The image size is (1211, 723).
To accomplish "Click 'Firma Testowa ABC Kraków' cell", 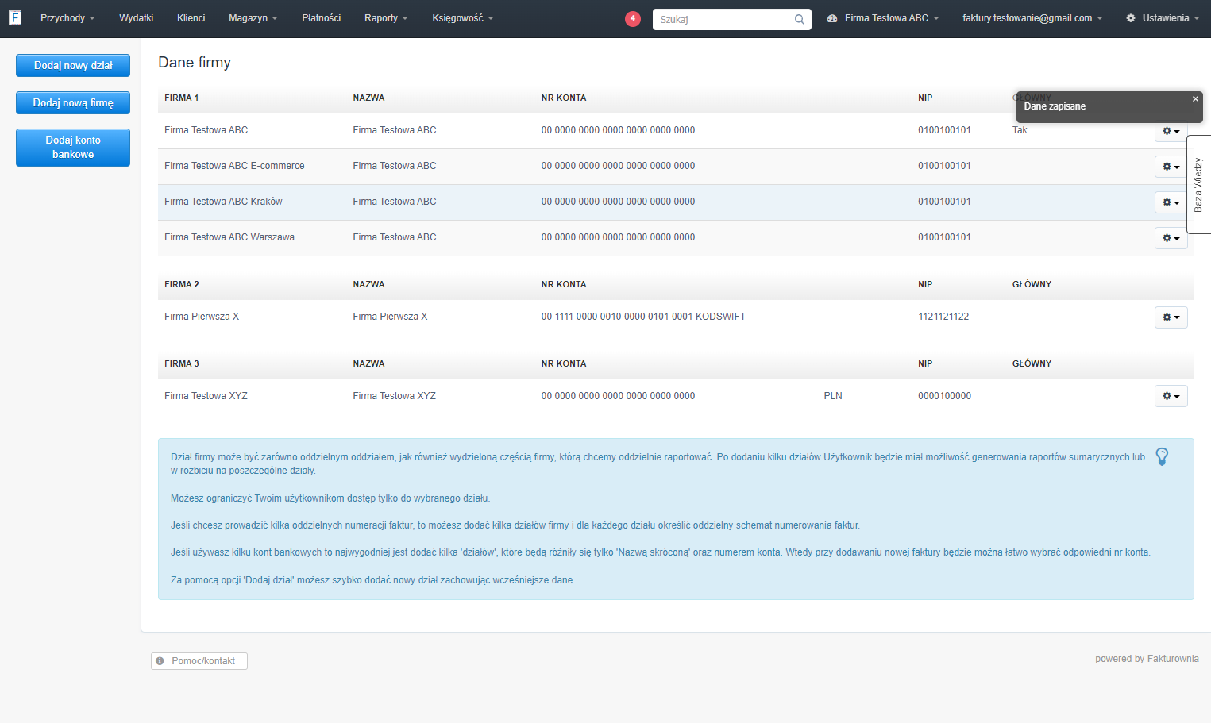I will pos(223,202).
